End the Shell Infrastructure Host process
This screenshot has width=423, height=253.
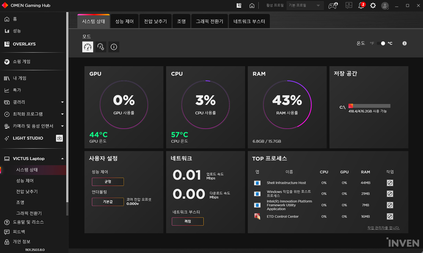tap(390, 183)
